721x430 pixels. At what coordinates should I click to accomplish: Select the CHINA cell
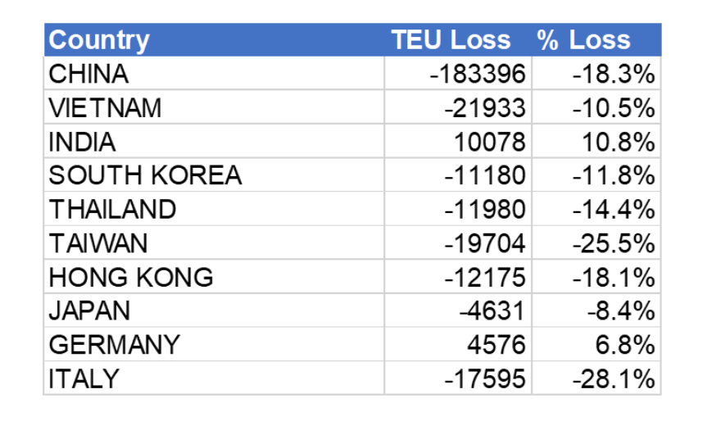tap(88, 75)
